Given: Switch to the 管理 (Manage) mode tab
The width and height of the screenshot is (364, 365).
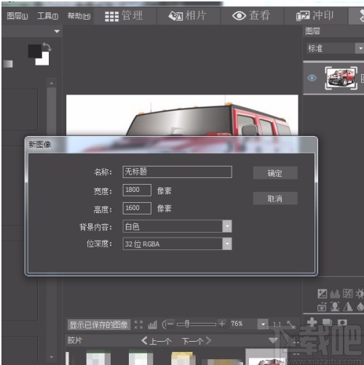Looking at the screenshot, I should click(x=124, y=16).
